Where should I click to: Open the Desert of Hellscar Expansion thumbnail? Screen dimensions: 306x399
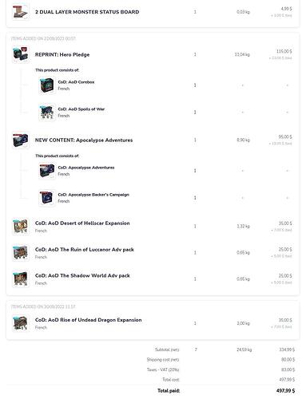click(21, 227)
